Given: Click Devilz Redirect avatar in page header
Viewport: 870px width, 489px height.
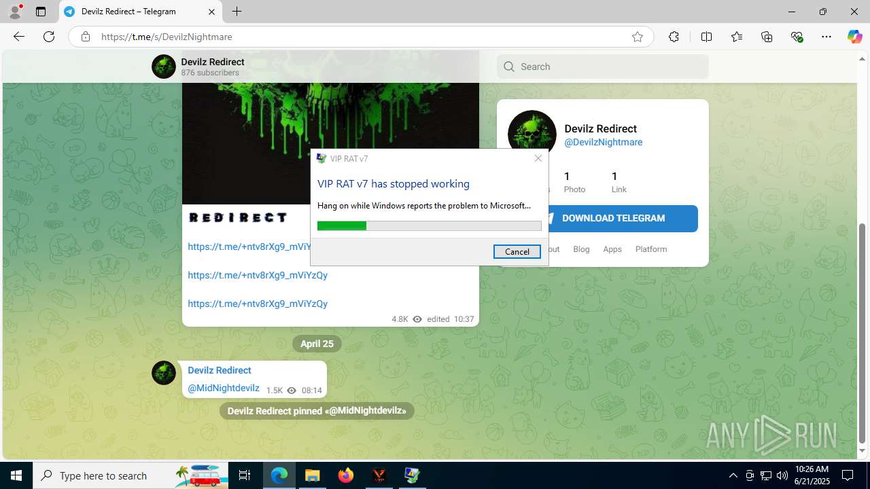Looking at the screenshot, I should (164, 67).
